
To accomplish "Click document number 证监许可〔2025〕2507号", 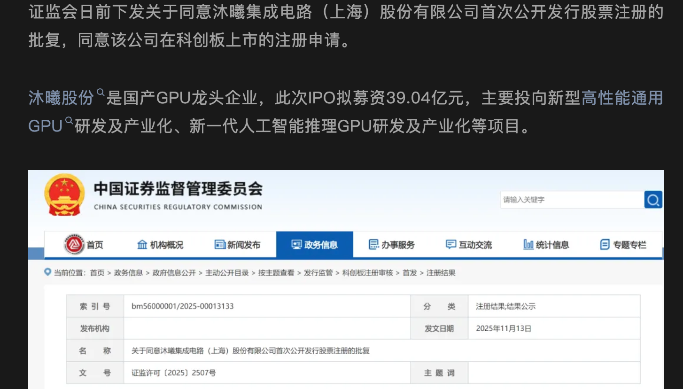I will [x=174, y=373].
